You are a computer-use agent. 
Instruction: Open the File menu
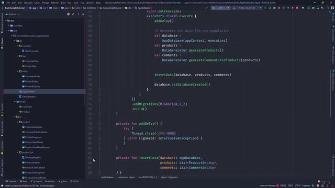click(x=8, y=3)
